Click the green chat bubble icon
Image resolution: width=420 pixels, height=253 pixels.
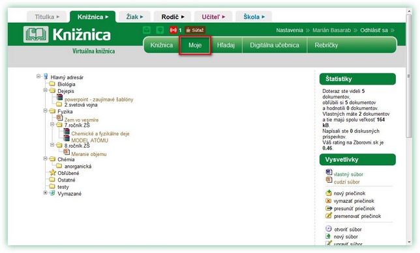click(x=160, y=30)
